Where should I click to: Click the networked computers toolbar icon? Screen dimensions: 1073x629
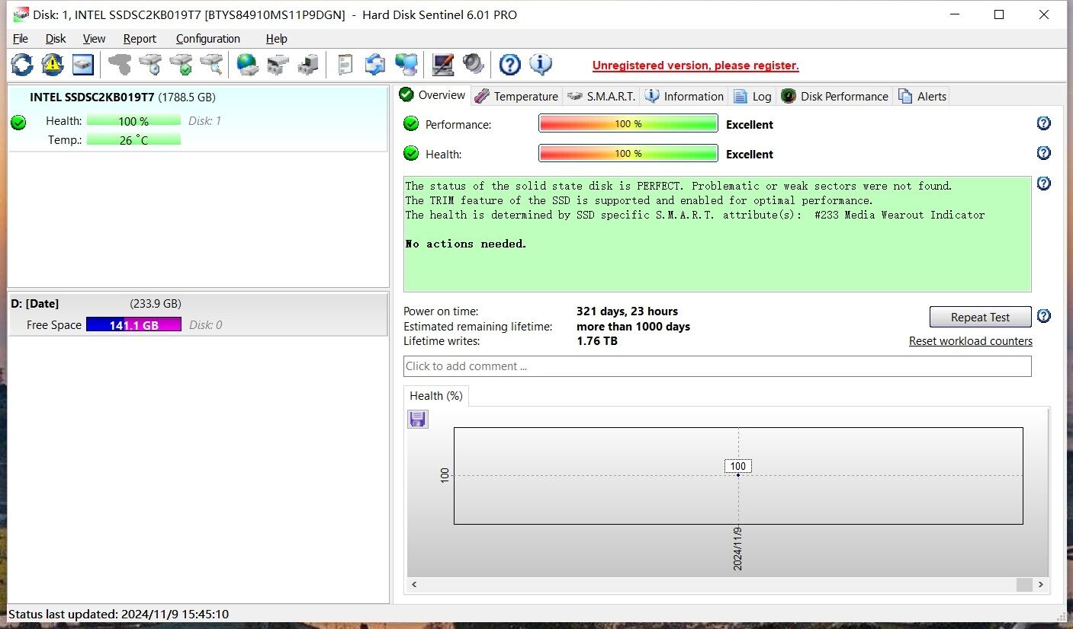(406, 65)
